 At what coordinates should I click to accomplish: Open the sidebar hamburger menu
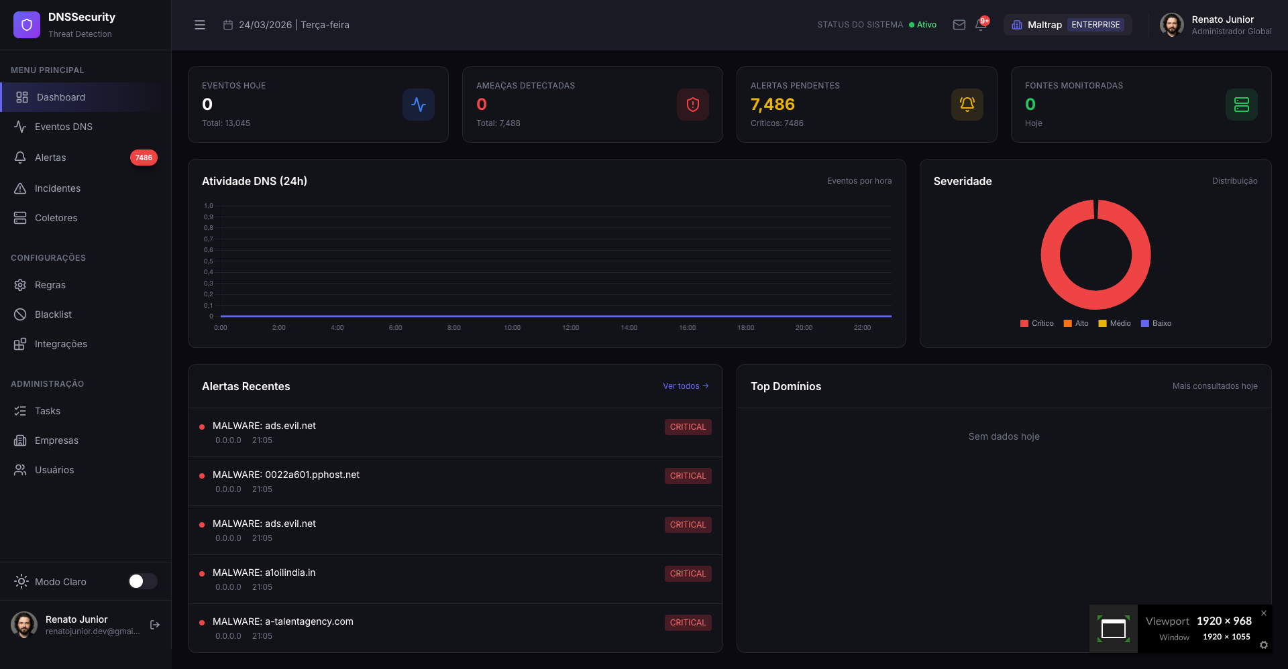point(200,25)
